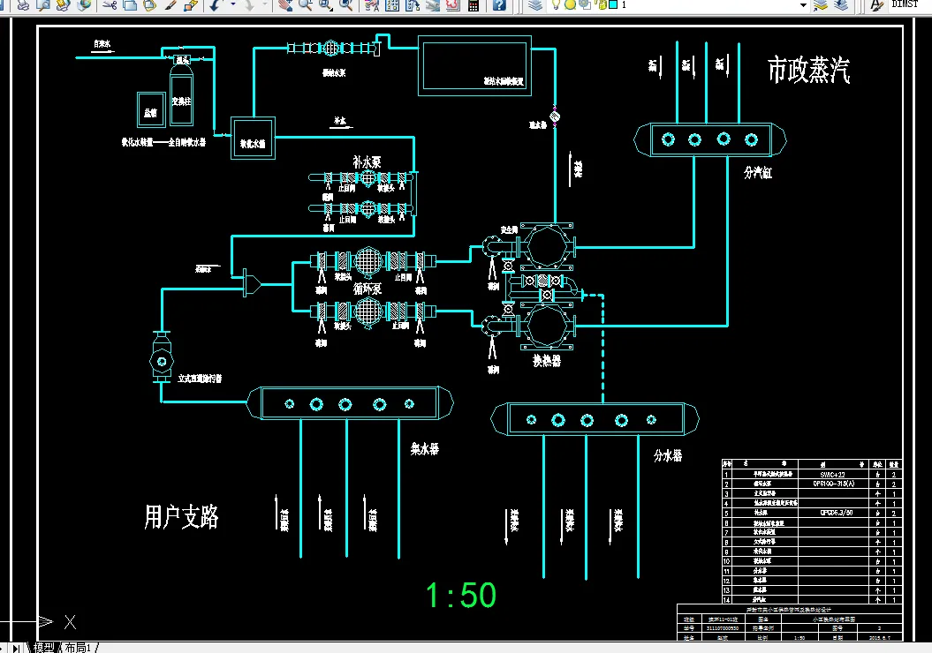Click the 市政蒸汽 title text
The height and width of the screenshot is (653, 932).
point(808,71)
